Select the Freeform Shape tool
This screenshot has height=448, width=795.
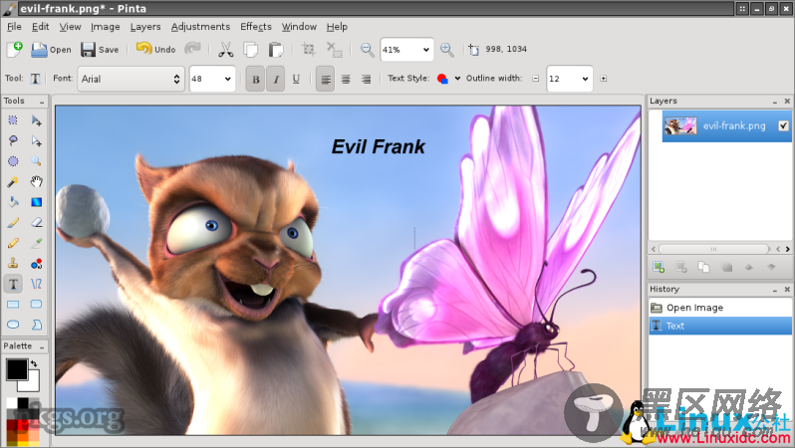36,325
